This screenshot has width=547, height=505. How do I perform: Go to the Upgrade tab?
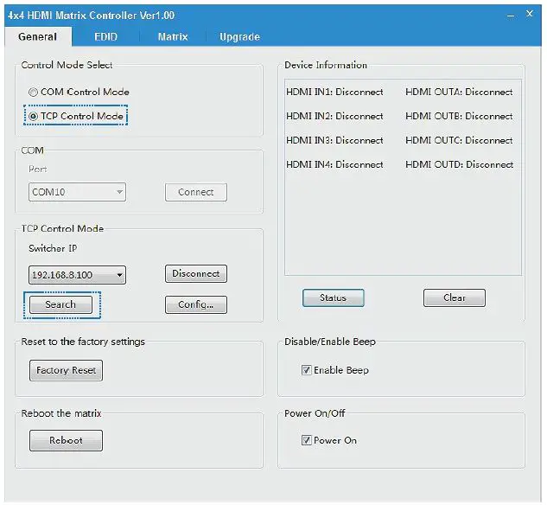click(239, 36)
